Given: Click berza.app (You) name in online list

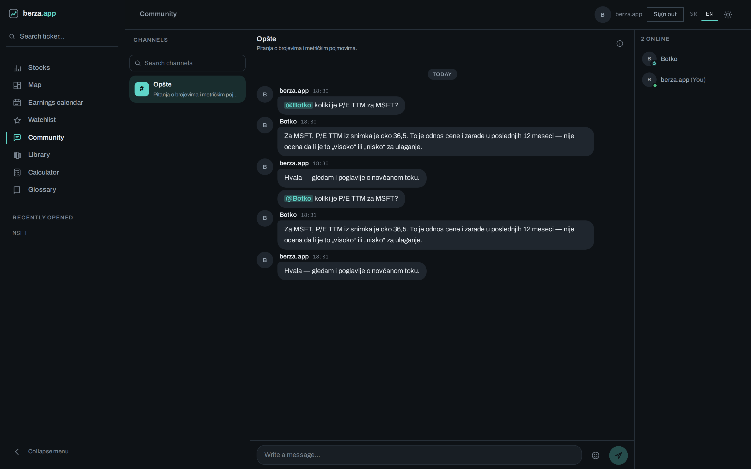Looking at the screenshot, I should tap(683, 80).
